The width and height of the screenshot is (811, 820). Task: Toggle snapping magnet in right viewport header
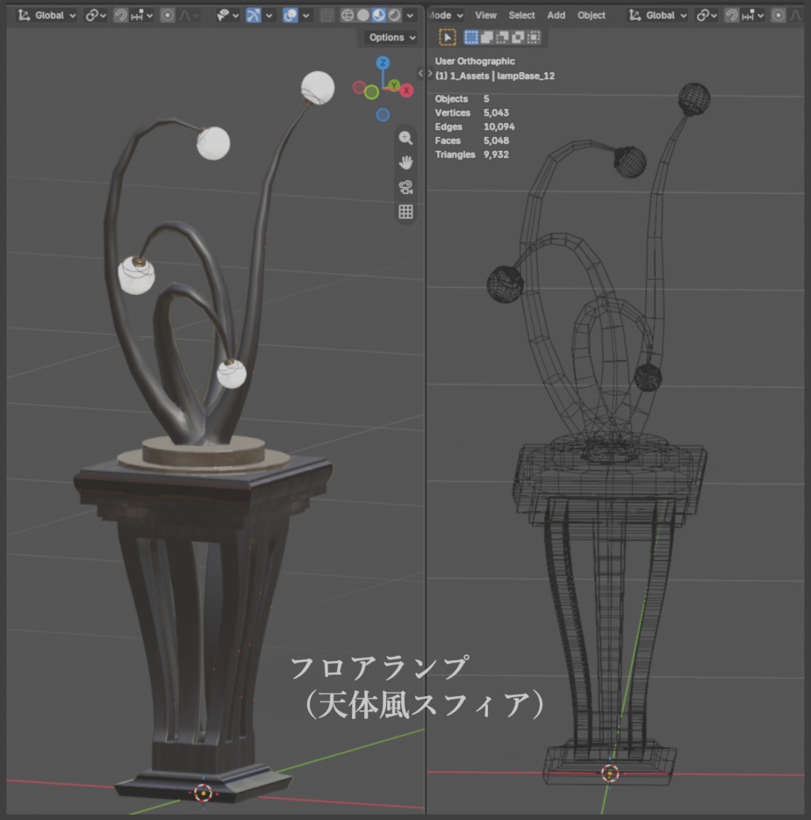tap(731, 15)
